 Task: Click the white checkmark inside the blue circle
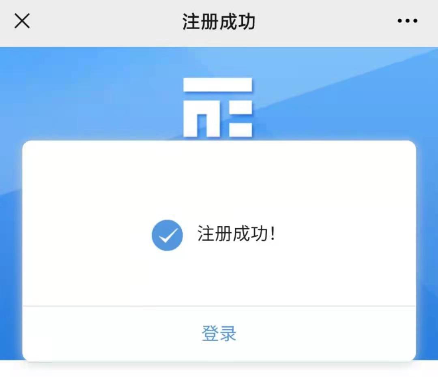[168, 236]
